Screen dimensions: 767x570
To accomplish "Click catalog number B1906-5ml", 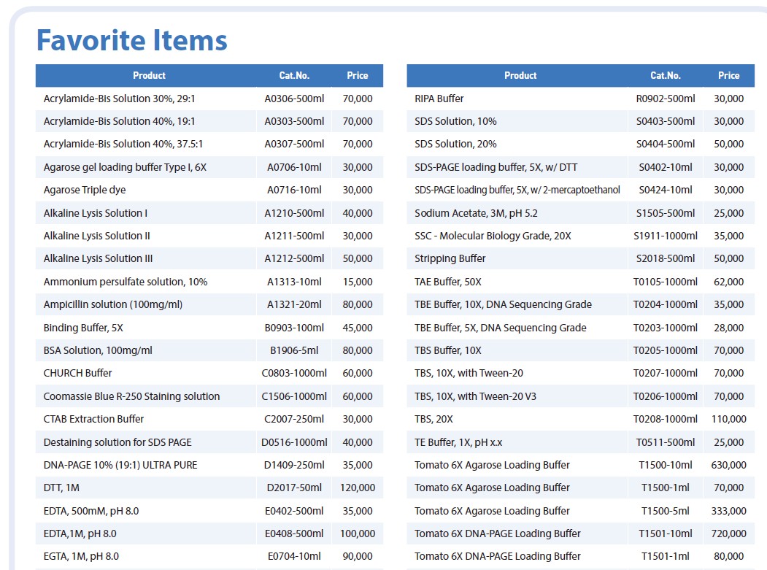I will coord(294,350).
